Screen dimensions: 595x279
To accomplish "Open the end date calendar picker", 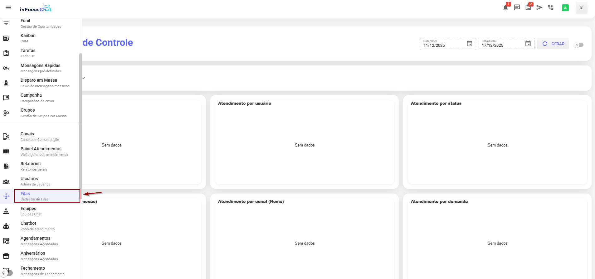I will 528,44.
